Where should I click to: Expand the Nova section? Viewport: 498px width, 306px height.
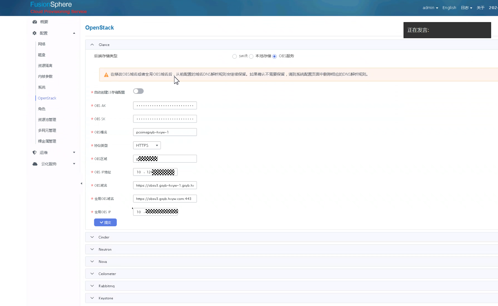[291, 262]
